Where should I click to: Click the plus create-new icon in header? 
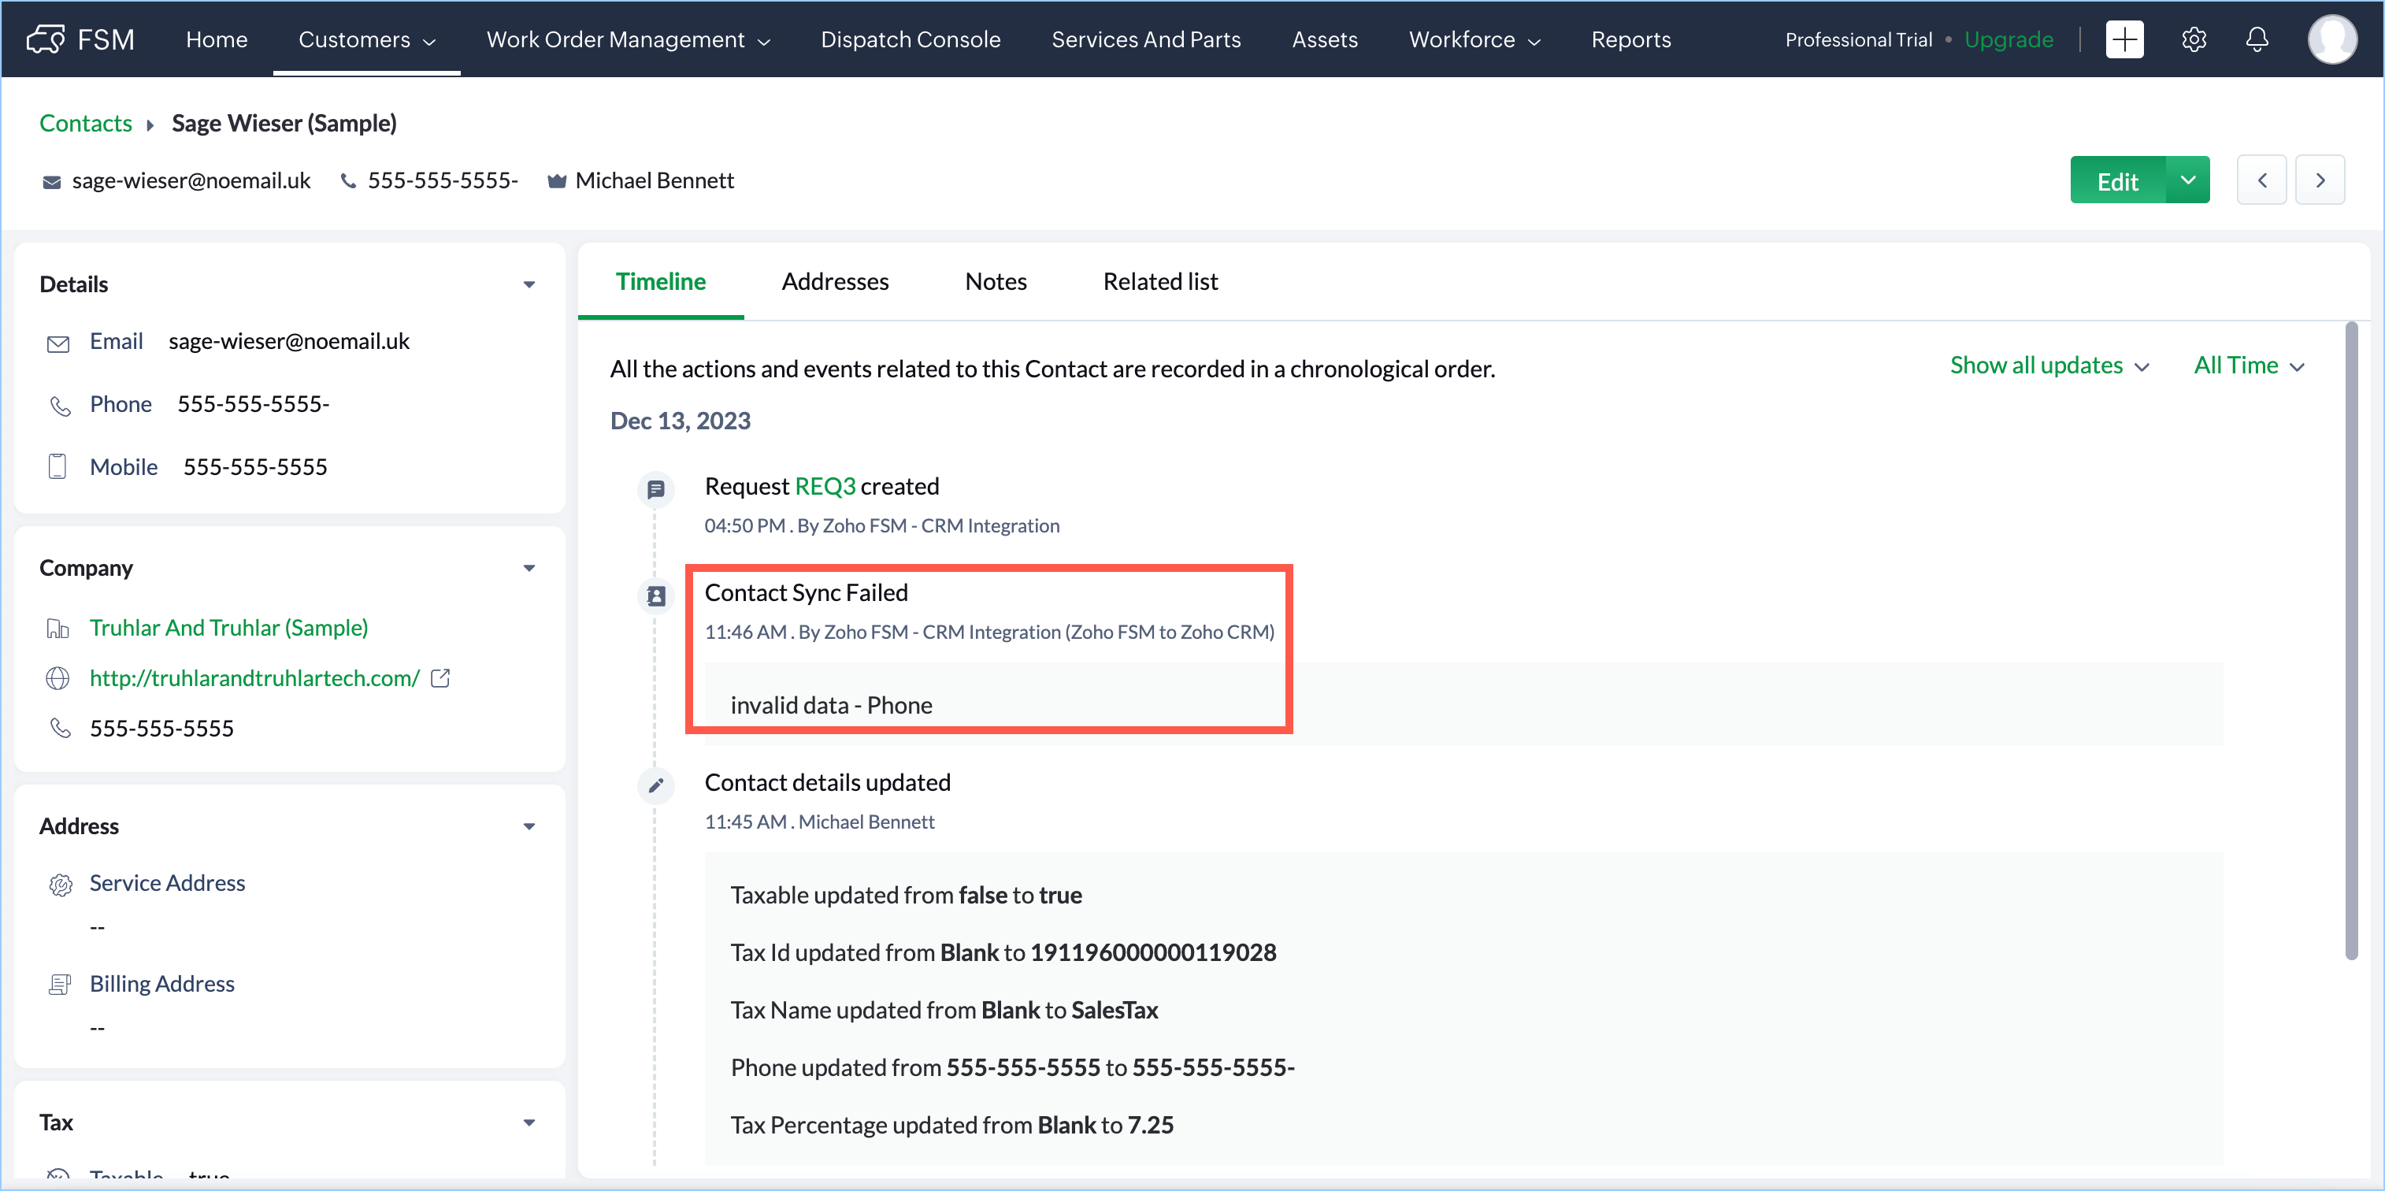point(2124,40)
